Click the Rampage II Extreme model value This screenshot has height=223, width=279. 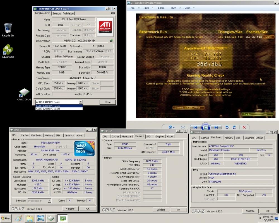coord(229,150)
